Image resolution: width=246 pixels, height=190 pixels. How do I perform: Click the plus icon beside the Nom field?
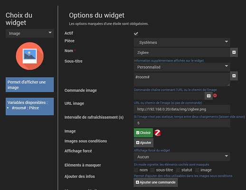(234, 52)
